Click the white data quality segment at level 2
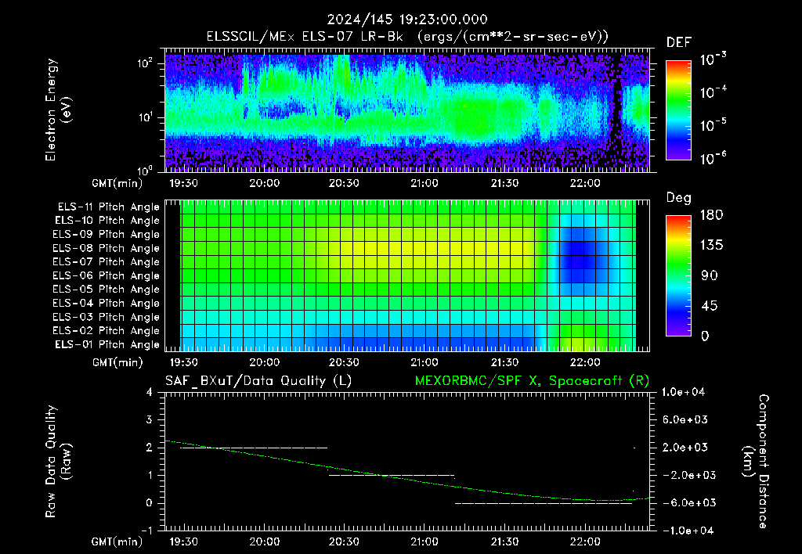The width and height of the screenshot is (802, 554). tap(254, 448)
